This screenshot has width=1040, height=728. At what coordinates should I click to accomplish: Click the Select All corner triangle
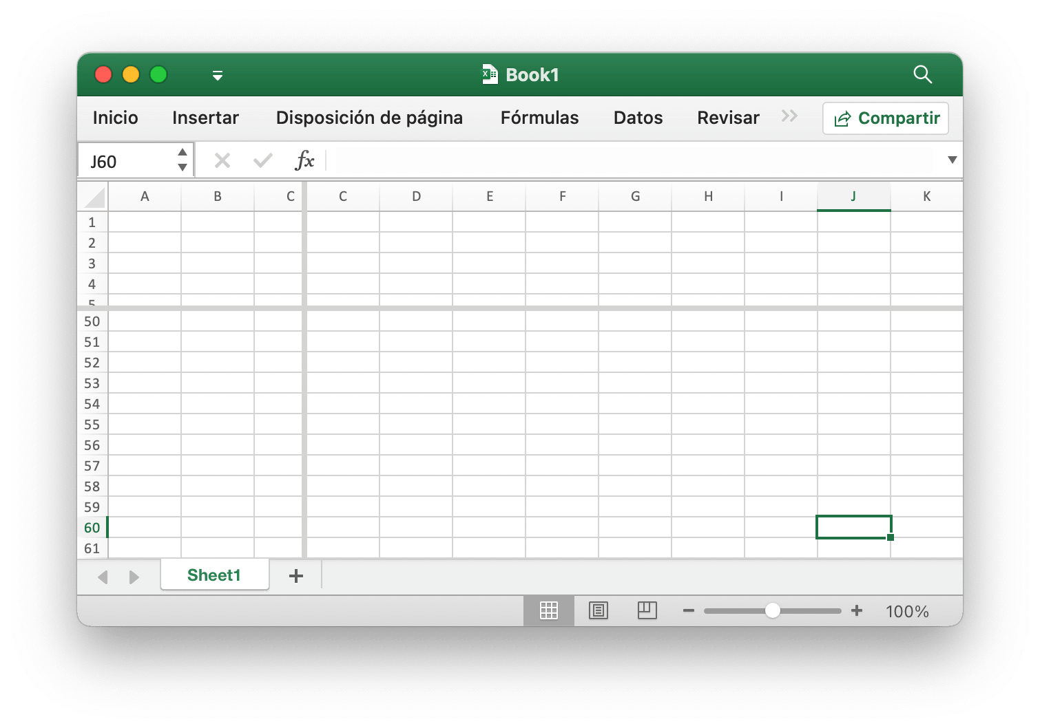click(x=95, y=197)
